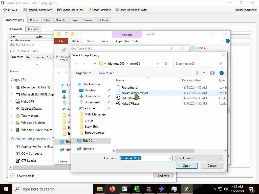Switch to Soulseek Rooms tab

pyautogui.click(x=34, y=20)
